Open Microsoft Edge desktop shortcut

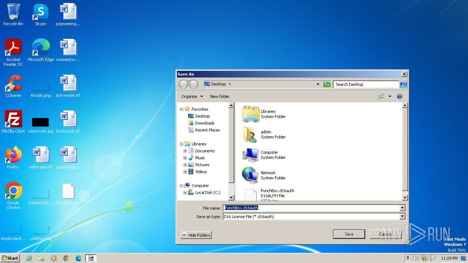pyautogui.click(x=41, y=50)
